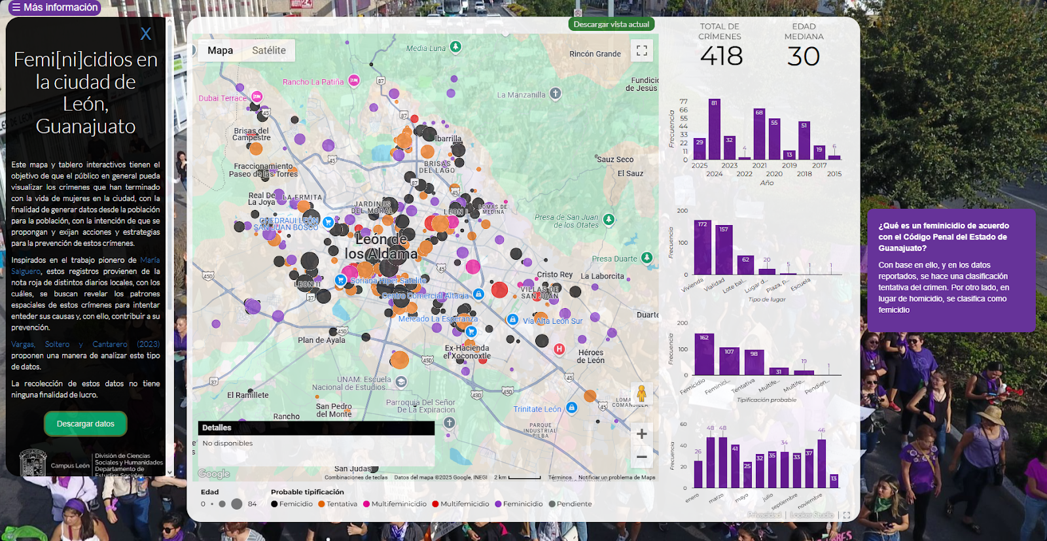The height and width of the screenshot is (541, 1047).
Task: Click the Centro Comercial Altacia shopping bag icon
Action: click(x=479, y=294)
